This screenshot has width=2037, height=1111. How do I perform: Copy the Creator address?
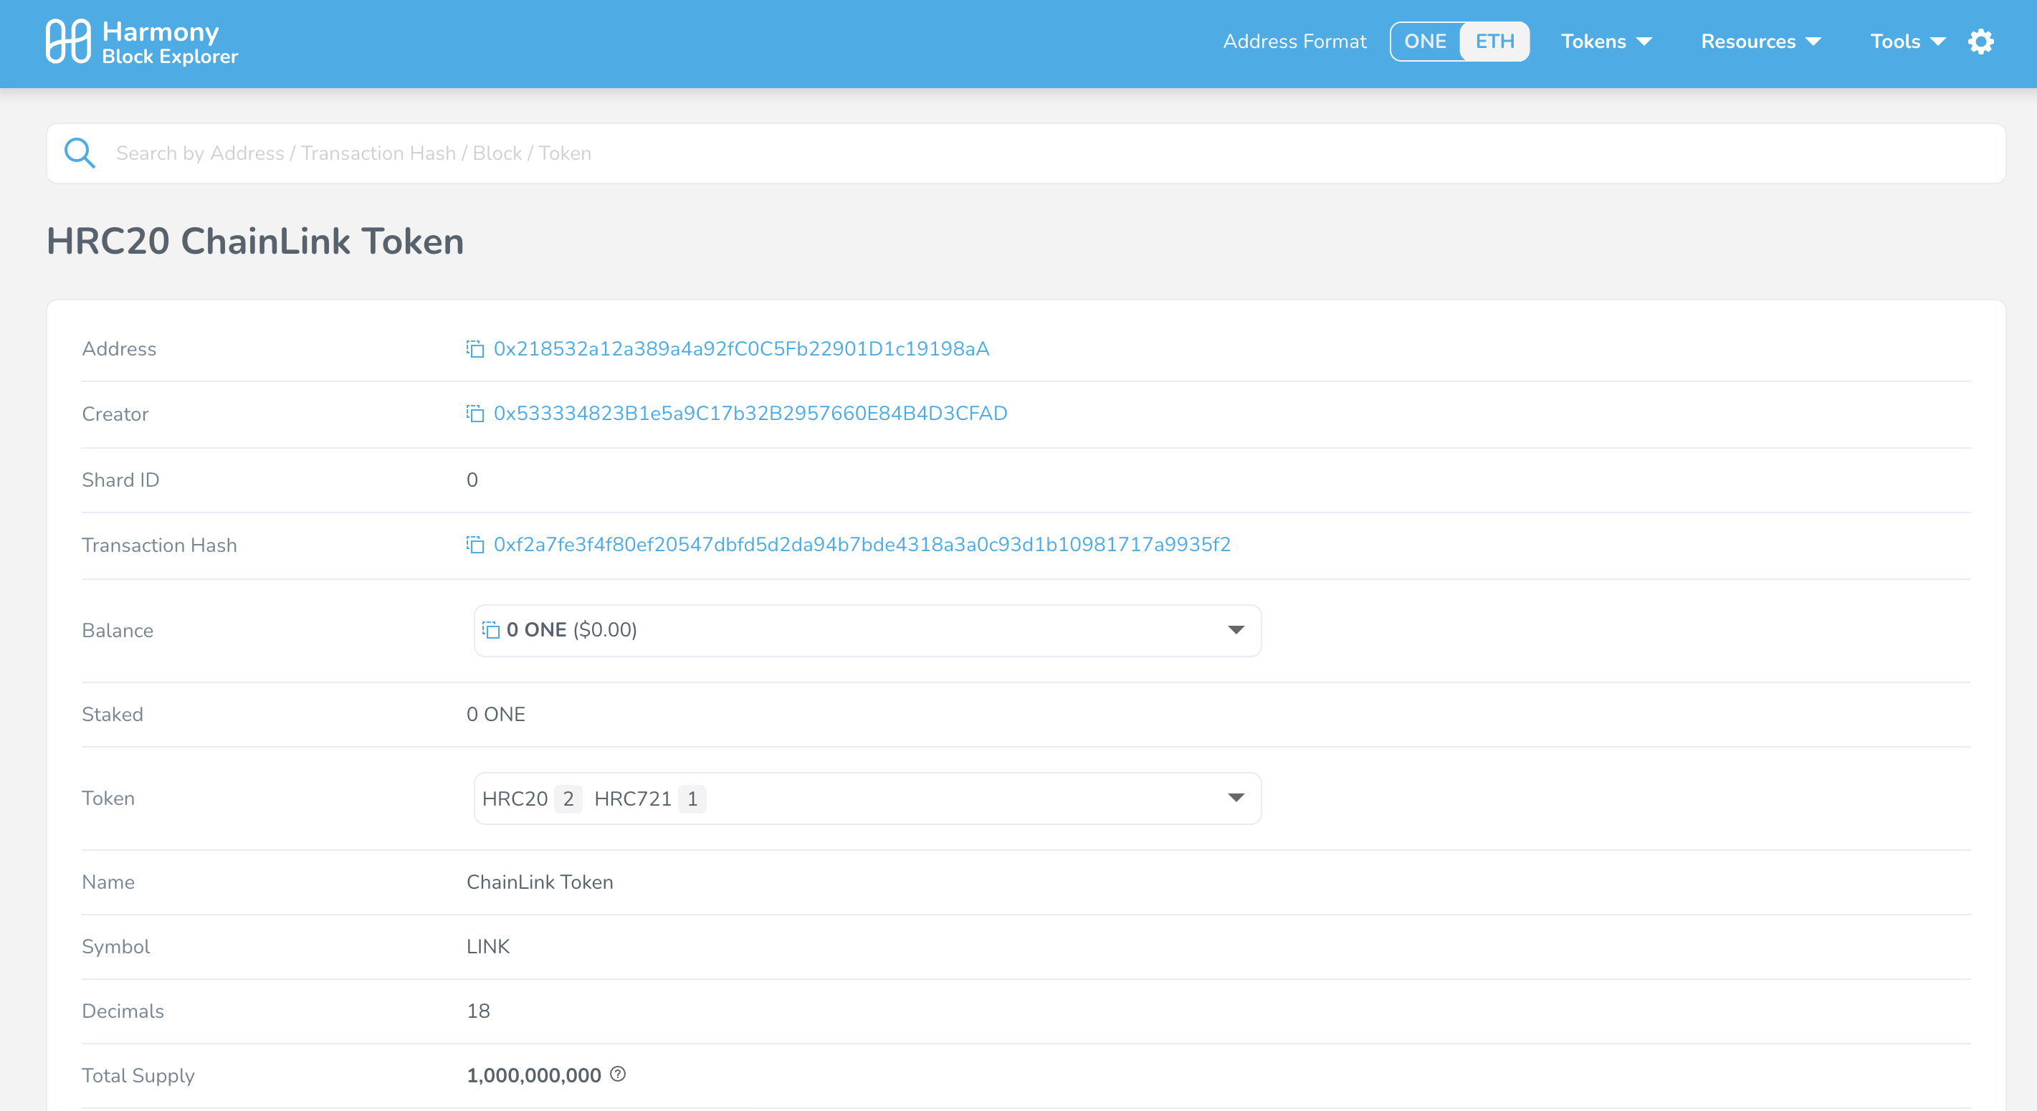(474, 414)
